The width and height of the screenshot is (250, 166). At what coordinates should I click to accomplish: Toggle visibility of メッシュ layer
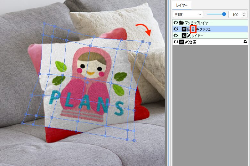(175, 29)
